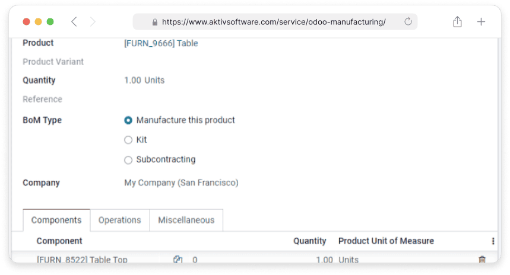Select Manufacture this product BoM type

[128, 120]
